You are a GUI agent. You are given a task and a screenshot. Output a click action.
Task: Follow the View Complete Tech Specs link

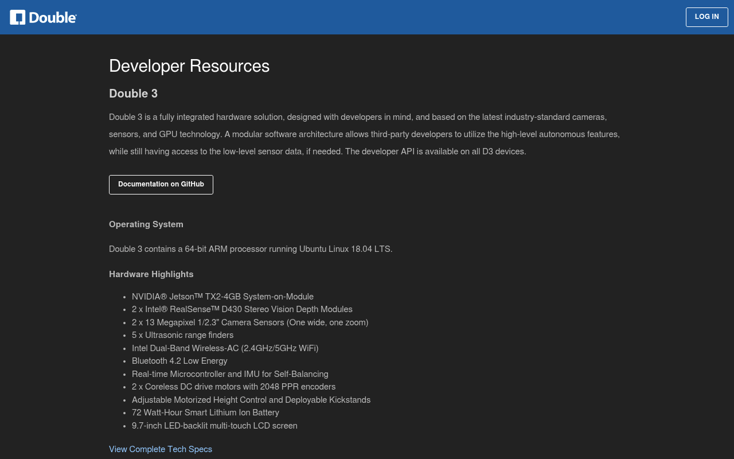(x=161, y=449)
